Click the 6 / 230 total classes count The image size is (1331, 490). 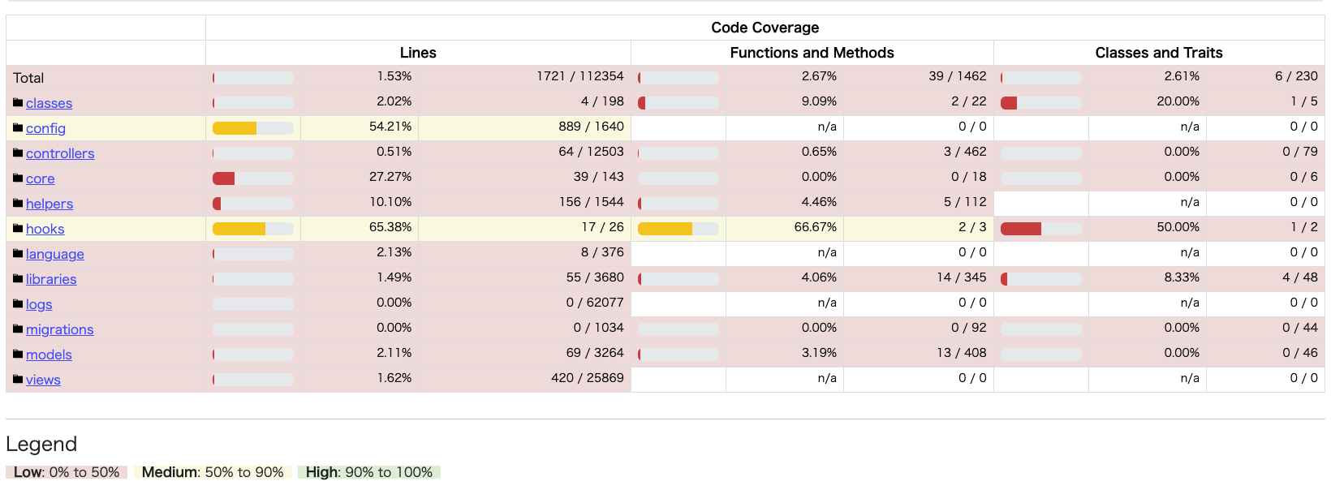pyautogui.click(x=1296, y=76)
